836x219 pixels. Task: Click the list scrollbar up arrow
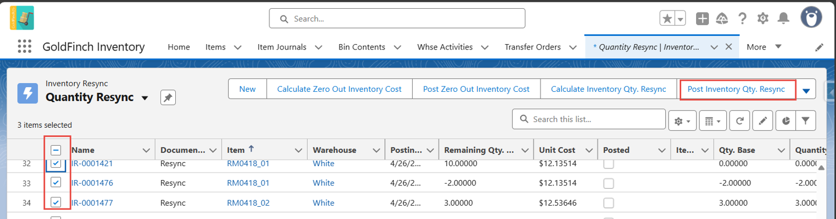821,168
